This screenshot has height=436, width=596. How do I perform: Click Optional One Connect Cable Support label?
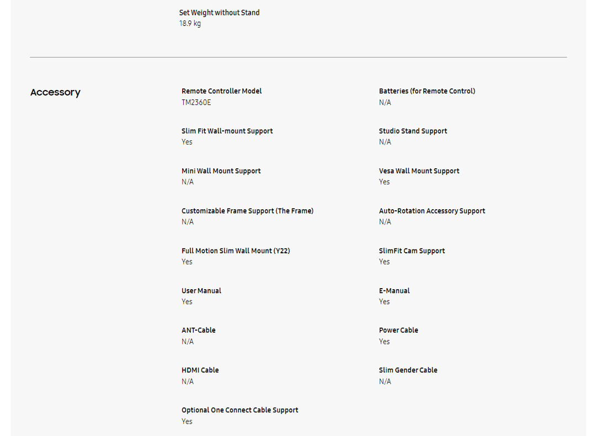(x=240, y=410)
